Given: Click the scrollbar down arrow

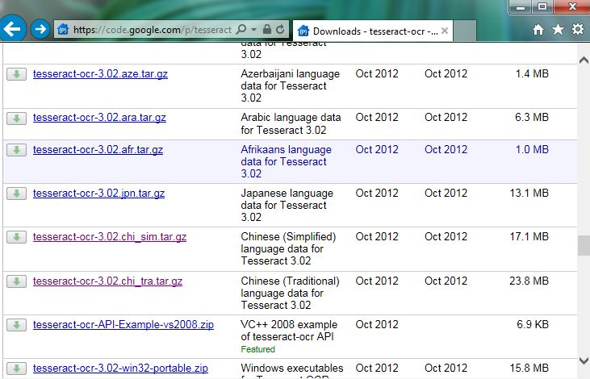Looking at the screenshot, I should click(584, 361).
